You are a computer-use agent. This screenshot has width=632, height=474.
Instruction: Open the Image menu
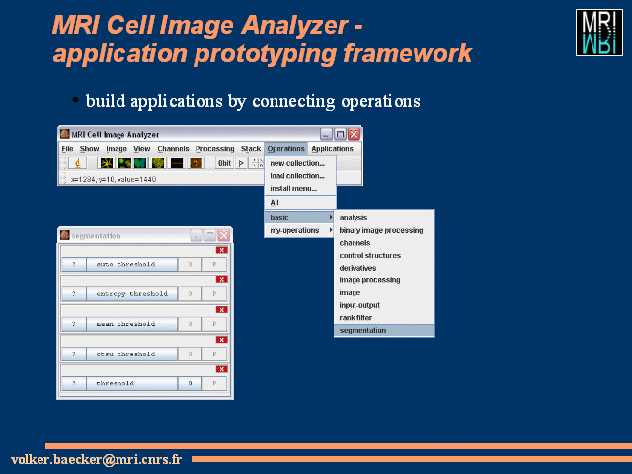click(117, 149)
